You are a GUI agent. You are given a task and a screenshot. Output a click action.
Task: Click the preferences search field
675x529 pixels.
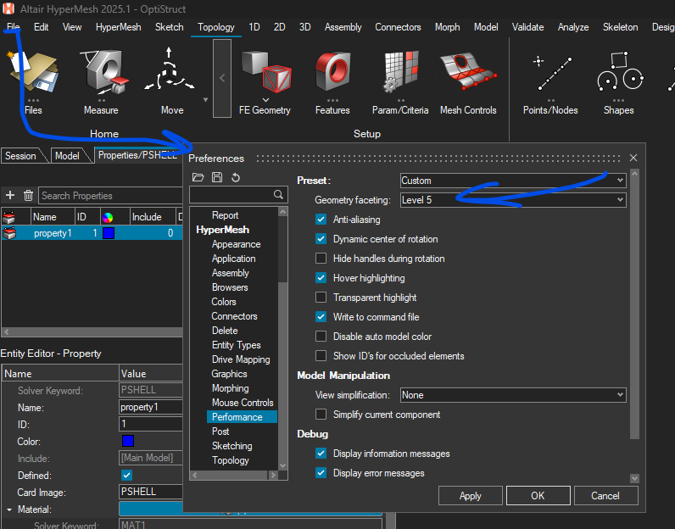[x=238, y=194]
